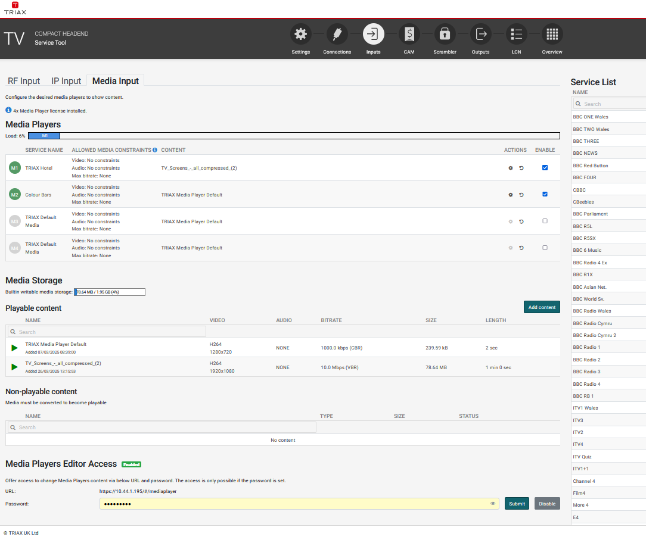Configure Colour Bars player gear icon
Image resolution: width=646 pixels, height=540 pixels.
point(511,195)
